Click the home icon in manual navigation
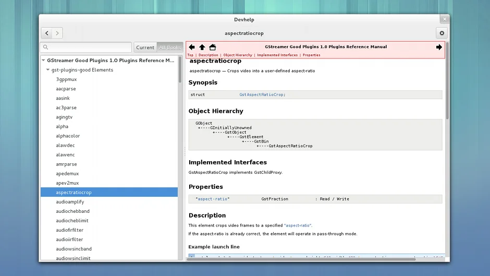The image size is (490, 276). click(213, 47)
